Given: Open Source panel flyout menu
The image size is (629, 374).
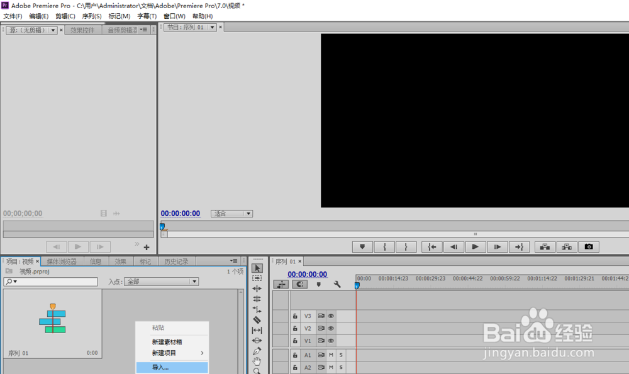Looking at the screenshot, I should (x=143, y=30).
